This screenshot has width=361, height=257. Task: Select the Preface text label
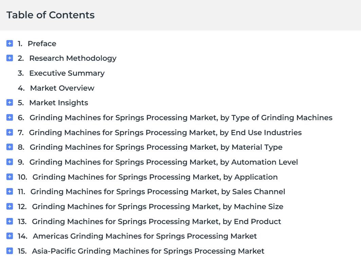click(42, 43)
